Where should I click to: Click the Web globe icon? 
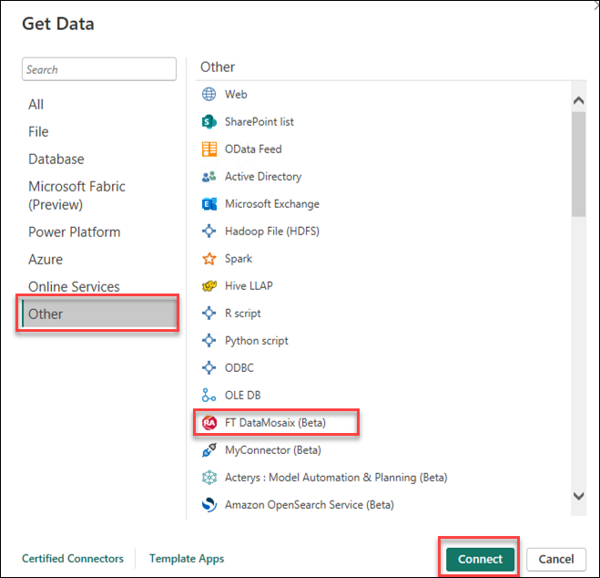coord(208,95)
